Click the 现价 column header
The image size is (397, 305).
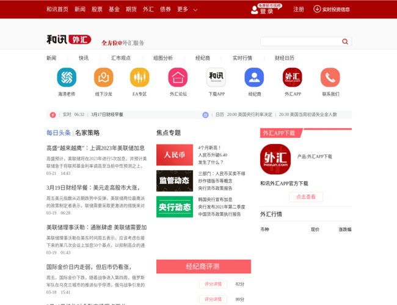point(315,229)
